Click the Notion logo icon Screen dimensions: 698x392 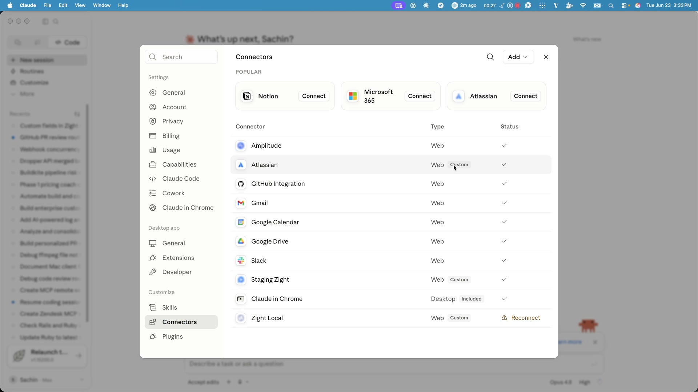coord(247,96)
